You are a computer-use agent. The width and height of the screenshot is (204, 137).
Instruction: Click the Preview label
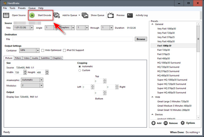click(x=120, y=15)
